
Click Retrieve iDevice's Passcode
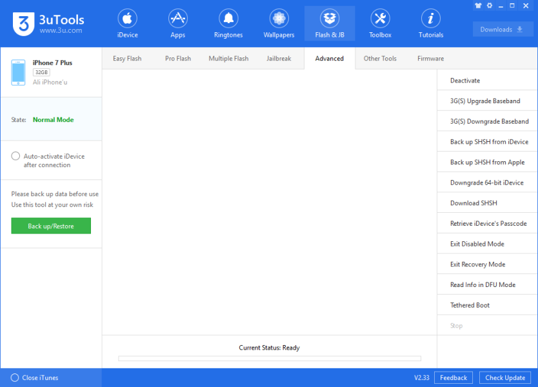[x=488, y=224]
